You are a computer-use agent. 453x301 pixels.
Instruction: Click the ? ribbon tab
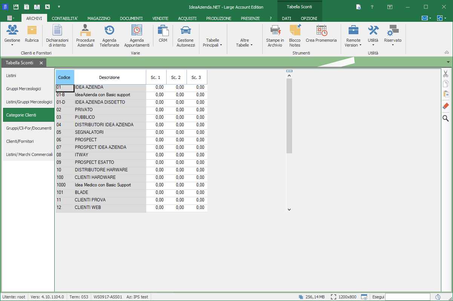click(271, 18)
